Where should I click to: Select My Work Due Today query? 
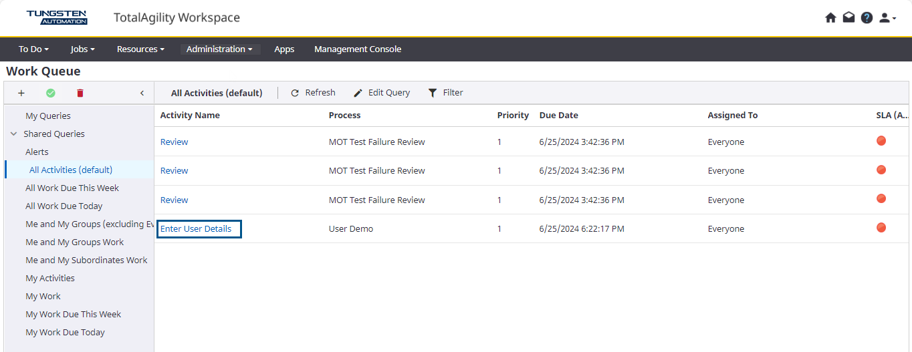point(65,332)
